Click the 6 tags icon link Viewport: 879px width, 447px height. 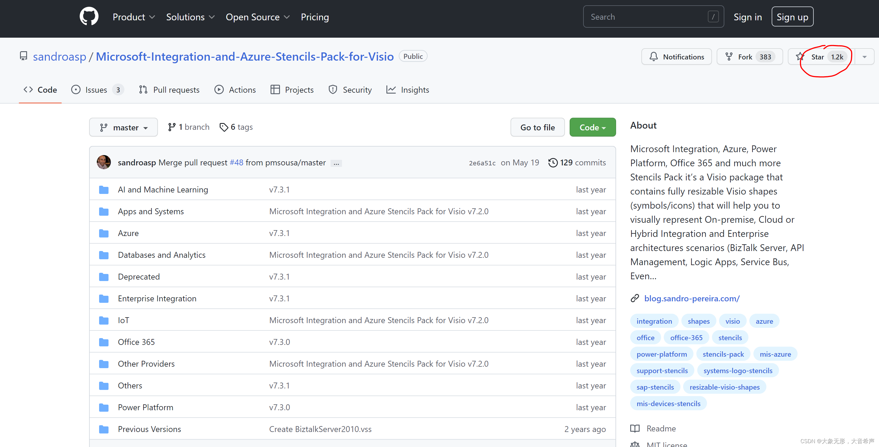pyautogui.click(x=223, y=127)
